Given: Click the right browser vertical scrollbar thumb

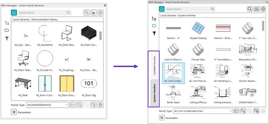Looking at the screenshot, I should (x=263, y=26).
